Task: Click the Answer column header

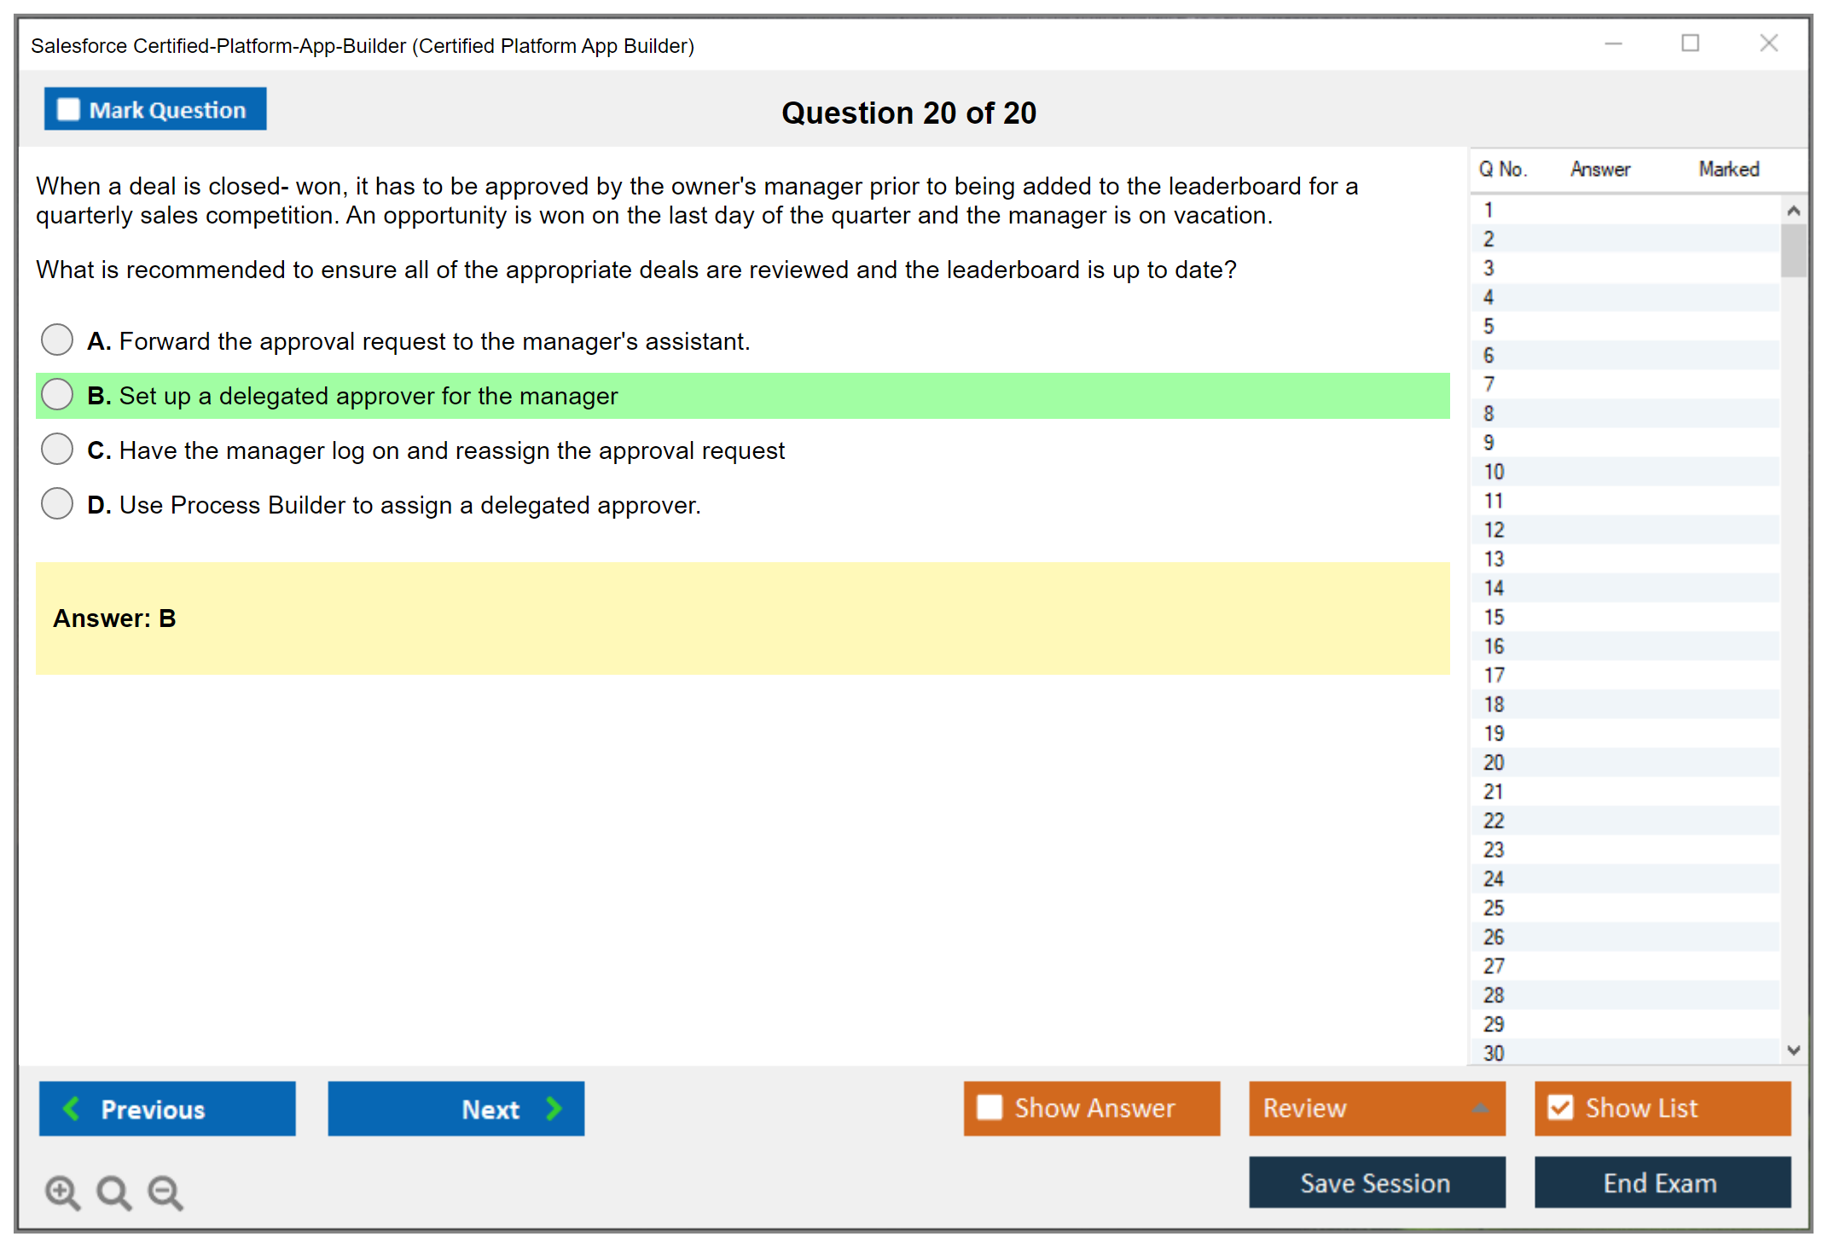Action: tap(1599, 169)
